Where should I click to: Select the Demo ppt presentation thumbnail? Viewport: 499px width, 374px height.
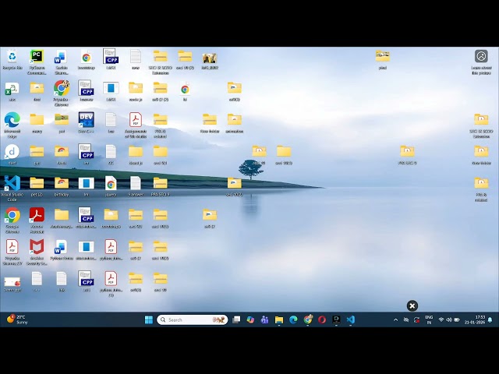(x=12, y=284)
